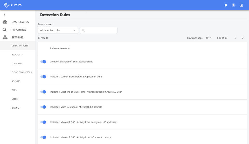This screenshot has width=249, height=144.
Task: Open the Dashboards menu
Action: 20,22
